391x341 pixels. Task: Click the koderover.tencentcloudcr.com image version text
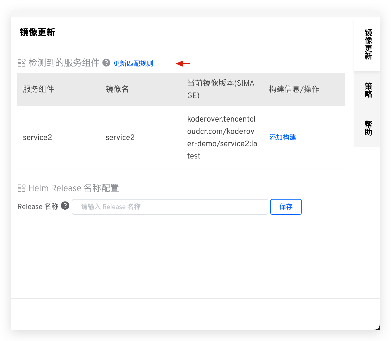coord(222,137)
